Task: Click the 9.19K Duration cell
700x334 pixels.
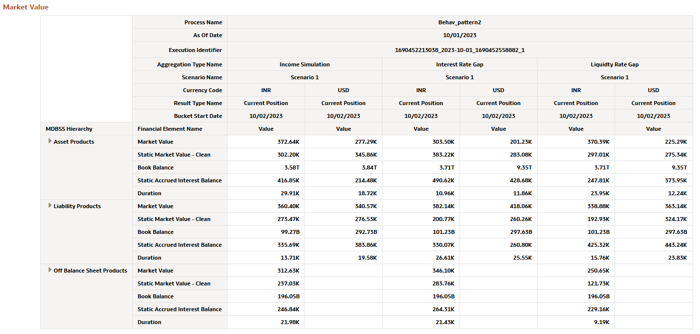Action: 576,322
